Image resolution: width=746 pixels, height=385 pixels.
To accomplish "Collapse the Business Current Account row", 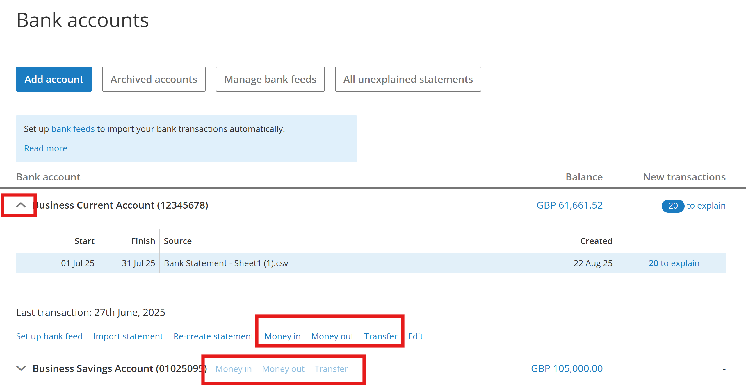I will [x=21, y=205].
